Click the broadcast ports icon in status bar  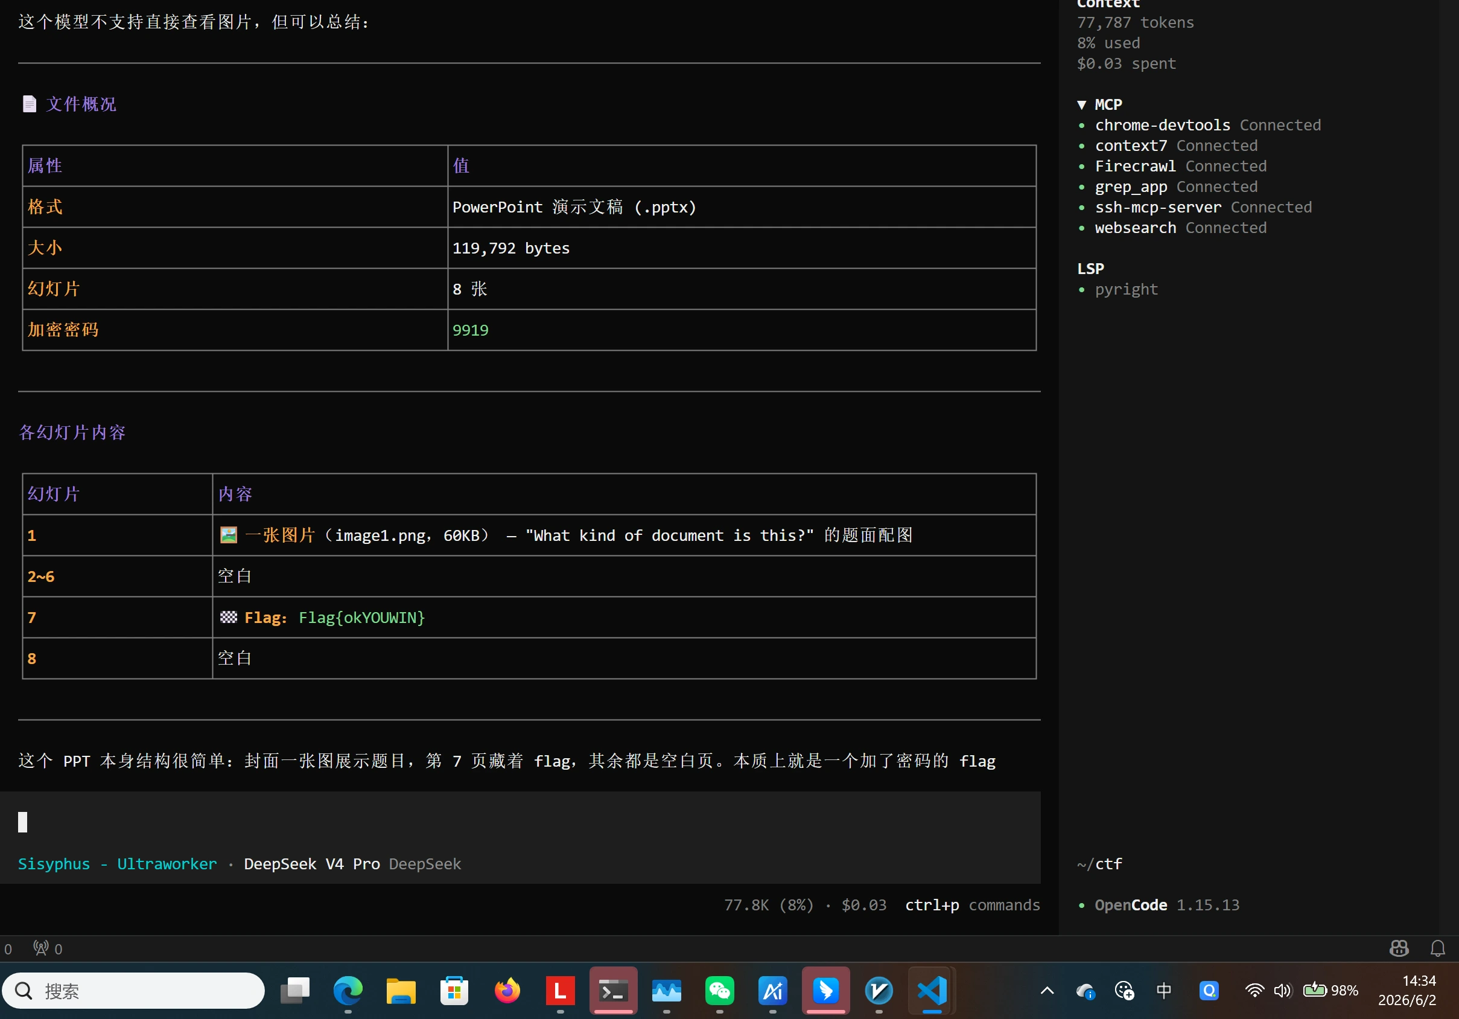(48, 948)
